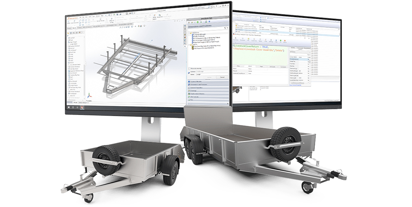Click the Cancel button in DriveWorks pane
The image size is (412, 207).
pos(222,77)
